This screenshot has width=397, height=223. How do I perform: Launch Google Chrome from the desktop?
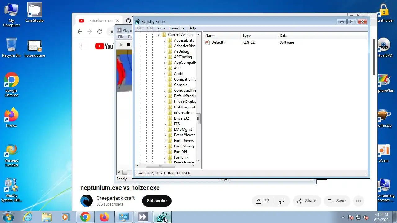[x=11, y=85]
